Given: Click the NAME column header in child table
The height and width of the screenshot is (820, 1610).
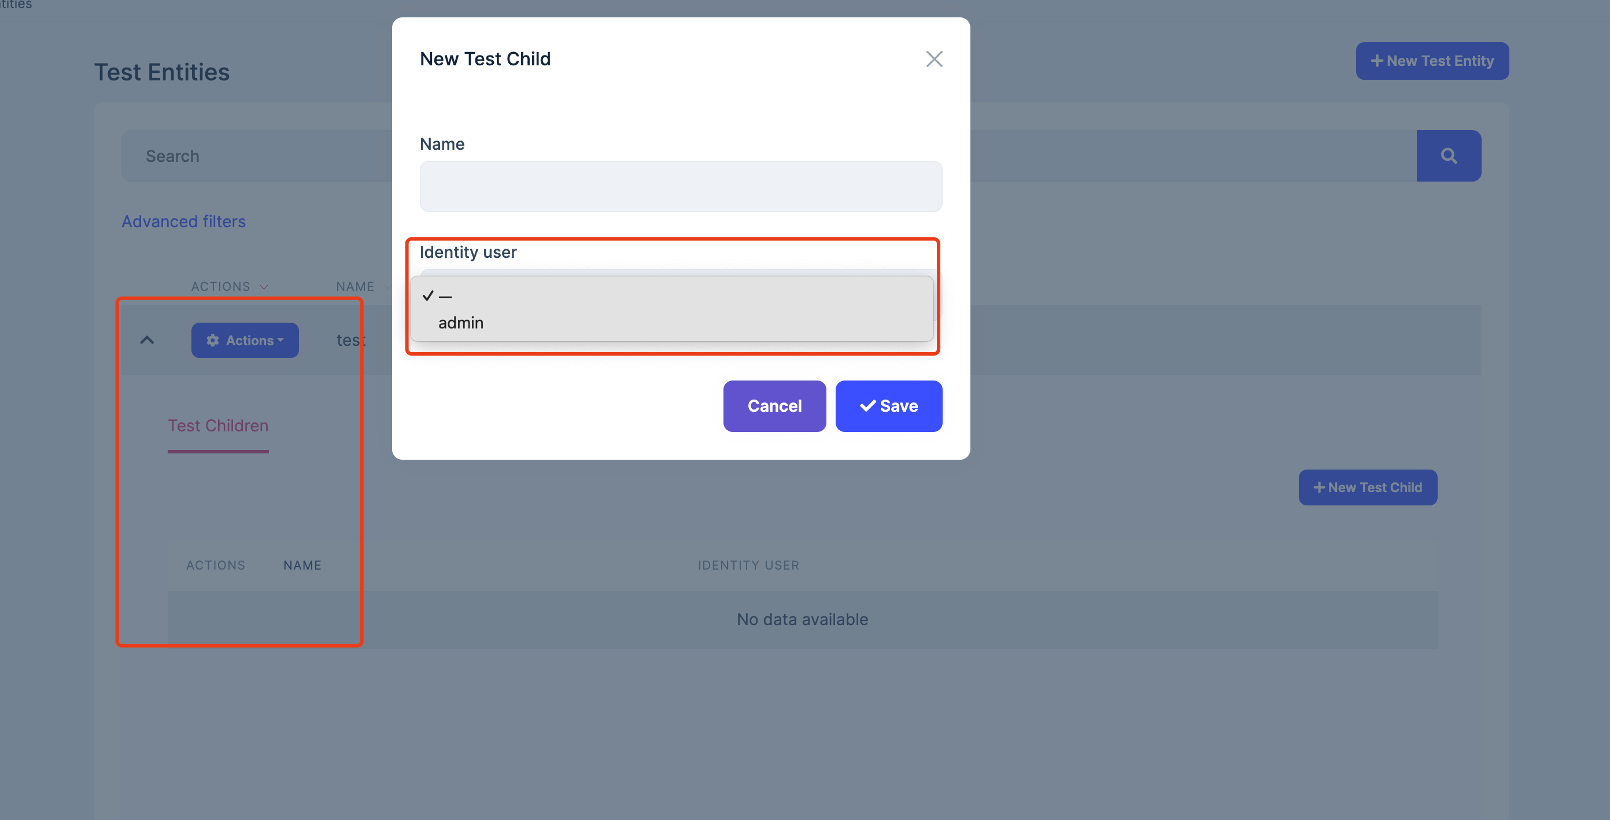Looking at the screenshot, I should point(302,565).
